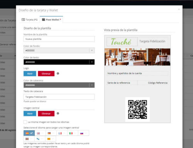Click the 'Puede quedar en blanco' hint text

(x=35, y=101)
